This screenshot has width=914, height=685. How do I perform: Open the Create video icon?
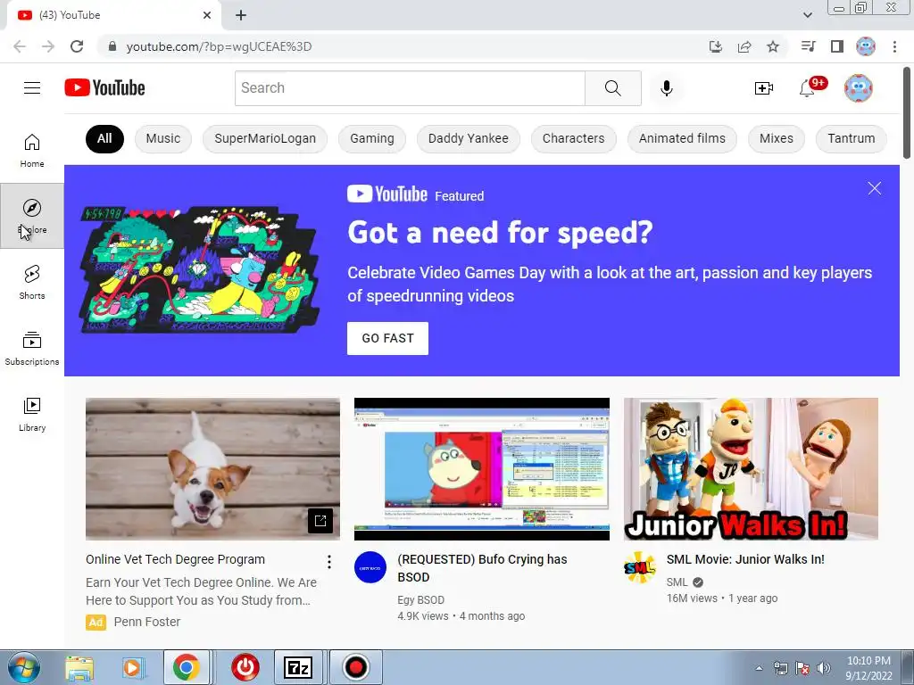[x=764, y=88]
